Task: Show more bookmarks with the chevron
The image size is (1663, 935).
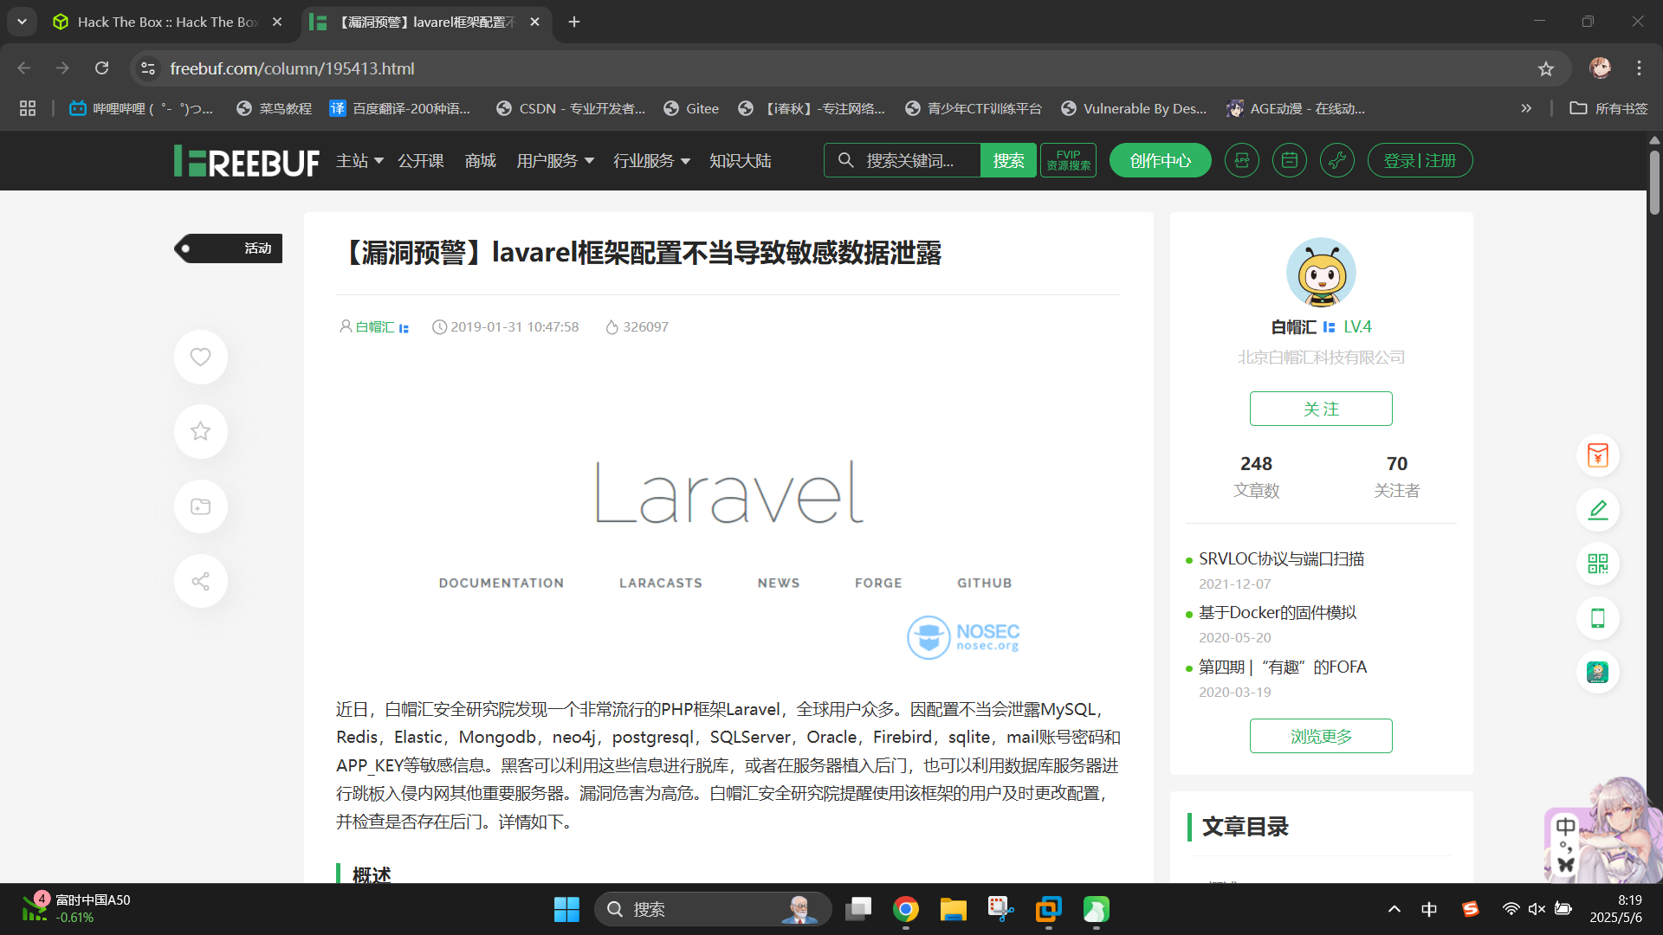Action: click(x=1526, y=108)
